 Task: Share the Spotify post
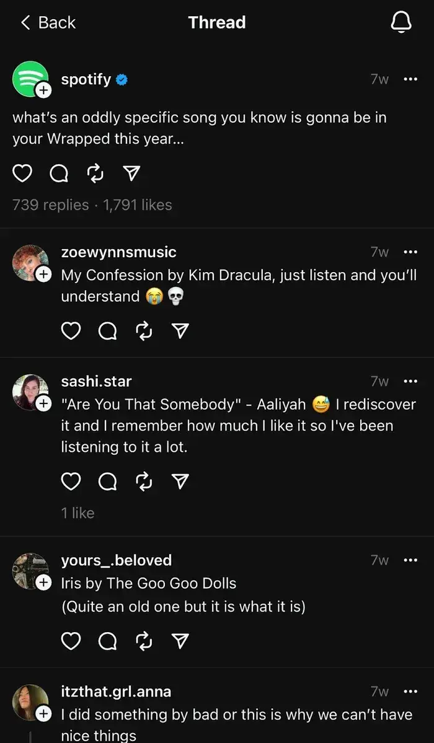131,174
